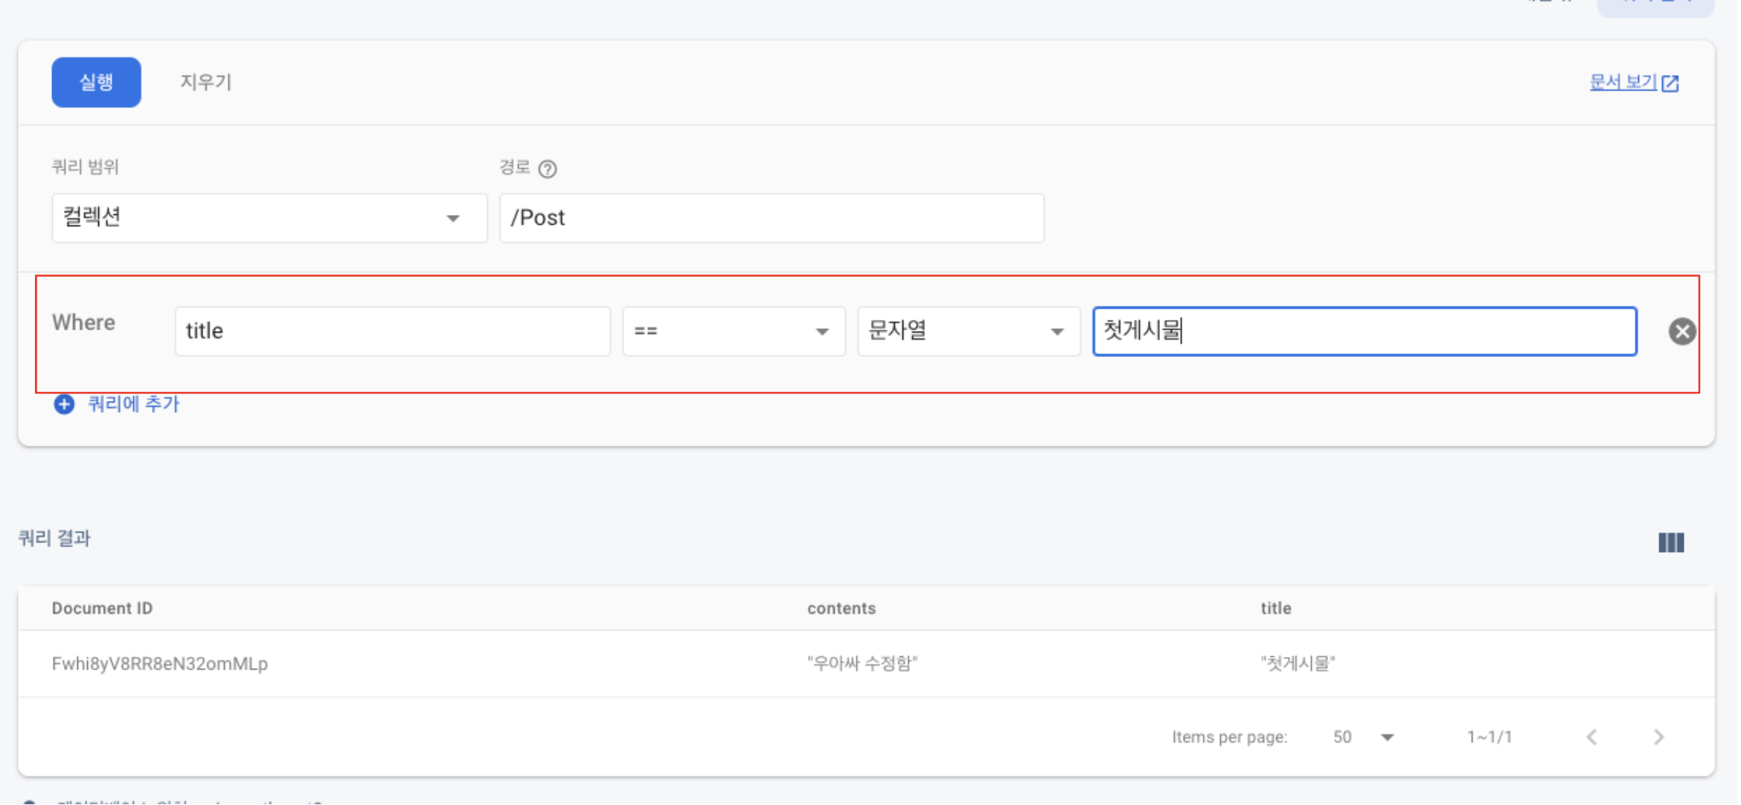The width and height of the screenshot is (1741, 805).
Task: Open the 컬렉션 query scope dropdown
Action: pos(269,218)
